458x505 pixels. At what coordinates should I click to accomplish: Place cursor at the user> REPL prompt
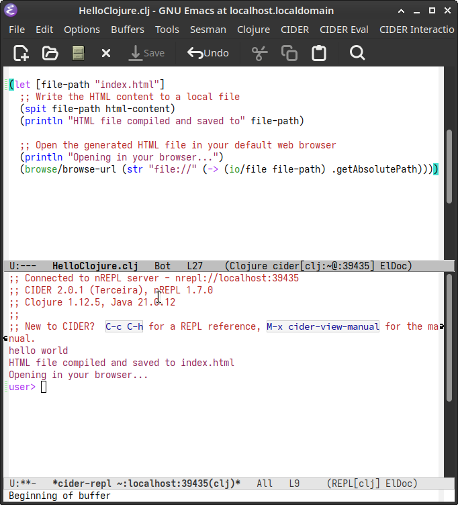[x=44, y=387]
